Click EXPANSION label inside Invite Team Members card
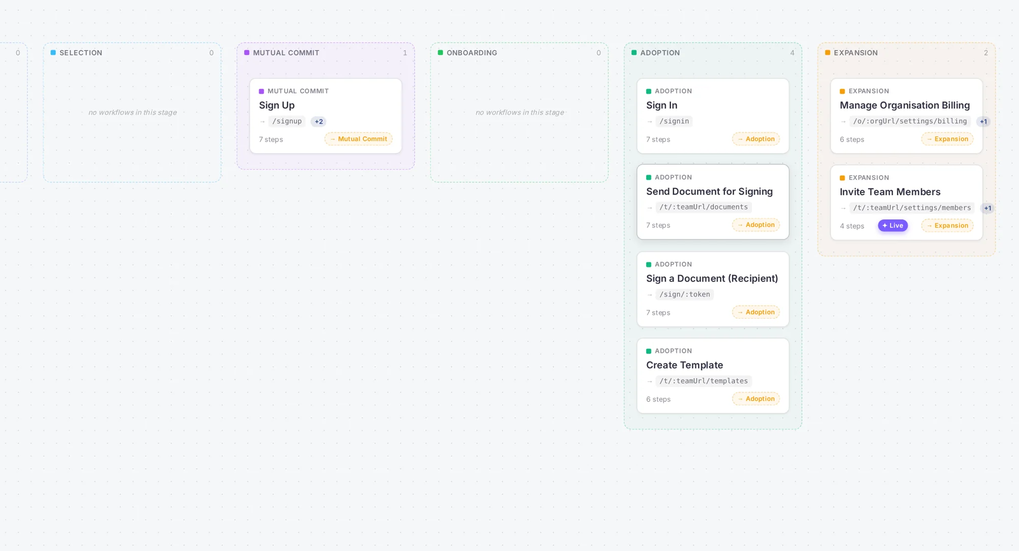The image size is (1019, 551). 869,178
